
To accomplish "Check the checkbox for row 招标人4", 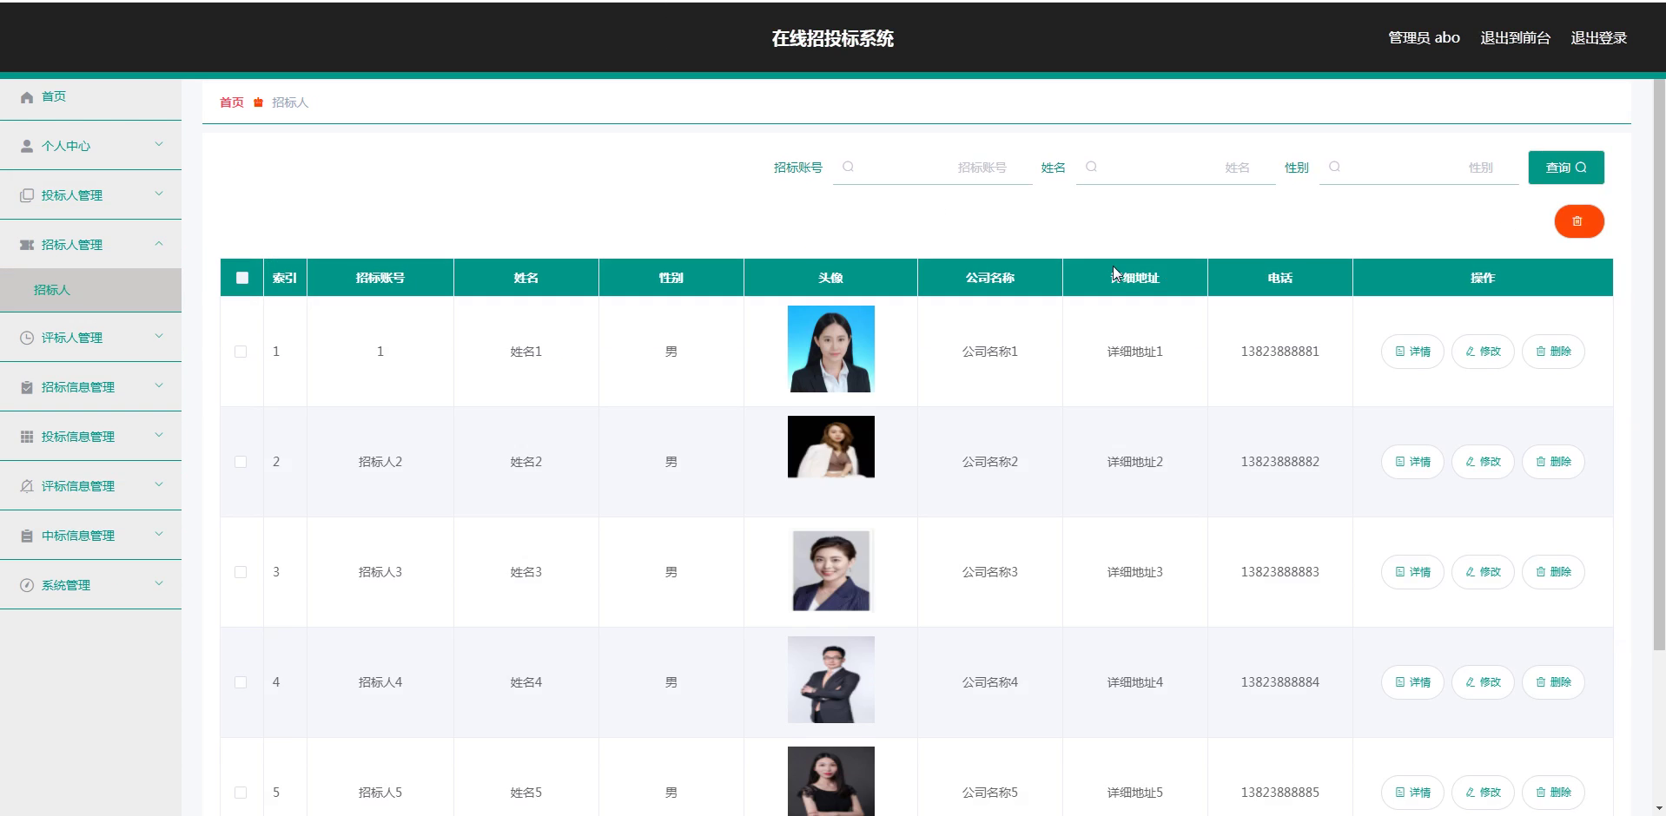I will [241, 682].
